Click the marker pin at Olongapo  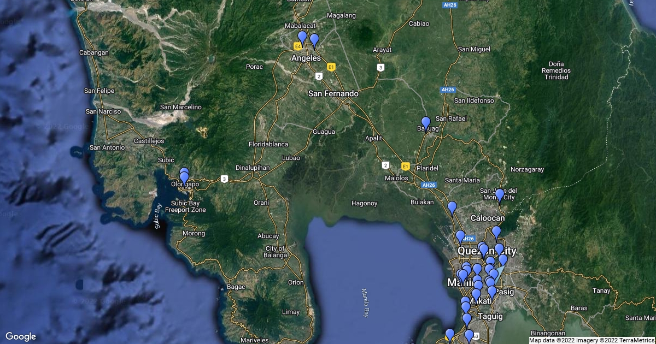[184, 177]
